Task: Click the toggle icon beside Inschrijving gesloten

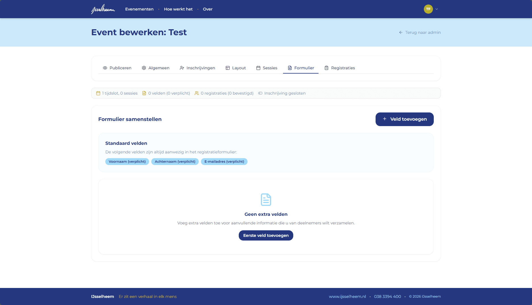Action: 260,93
